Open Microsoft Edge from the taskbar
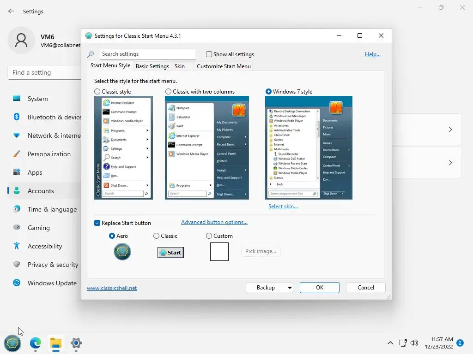This screenshot has height=354, width=473. point(36,343)
